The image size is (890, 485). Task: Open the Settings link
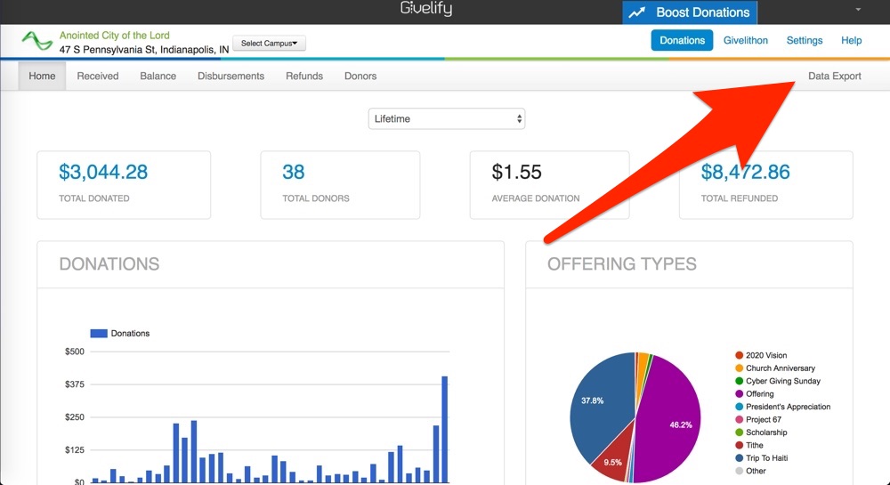coord(805,40)
